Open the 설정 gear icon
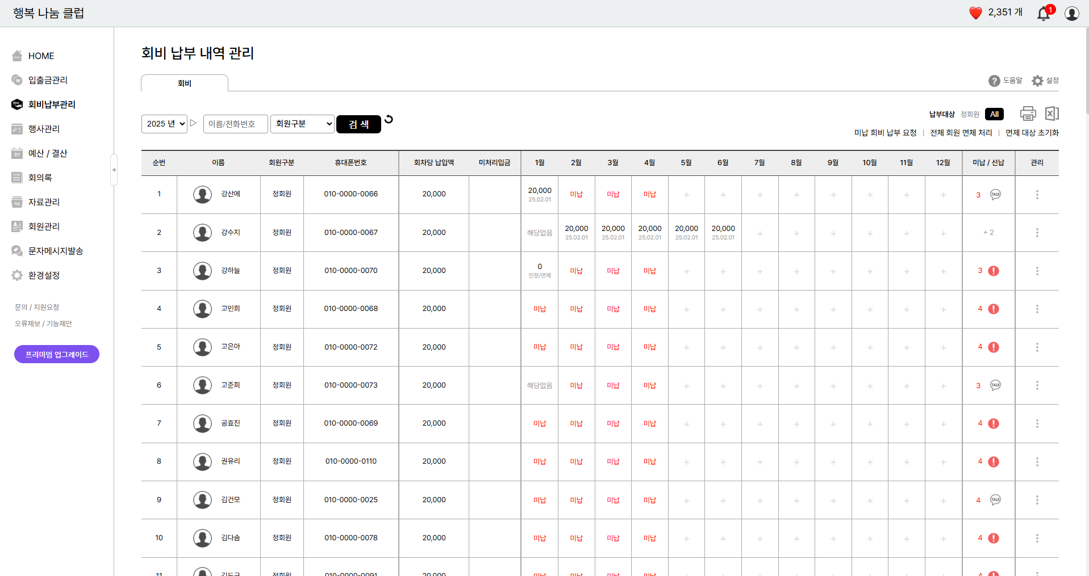The image size is (1089, 576). pyautogui.click(x=1038, y=81)
